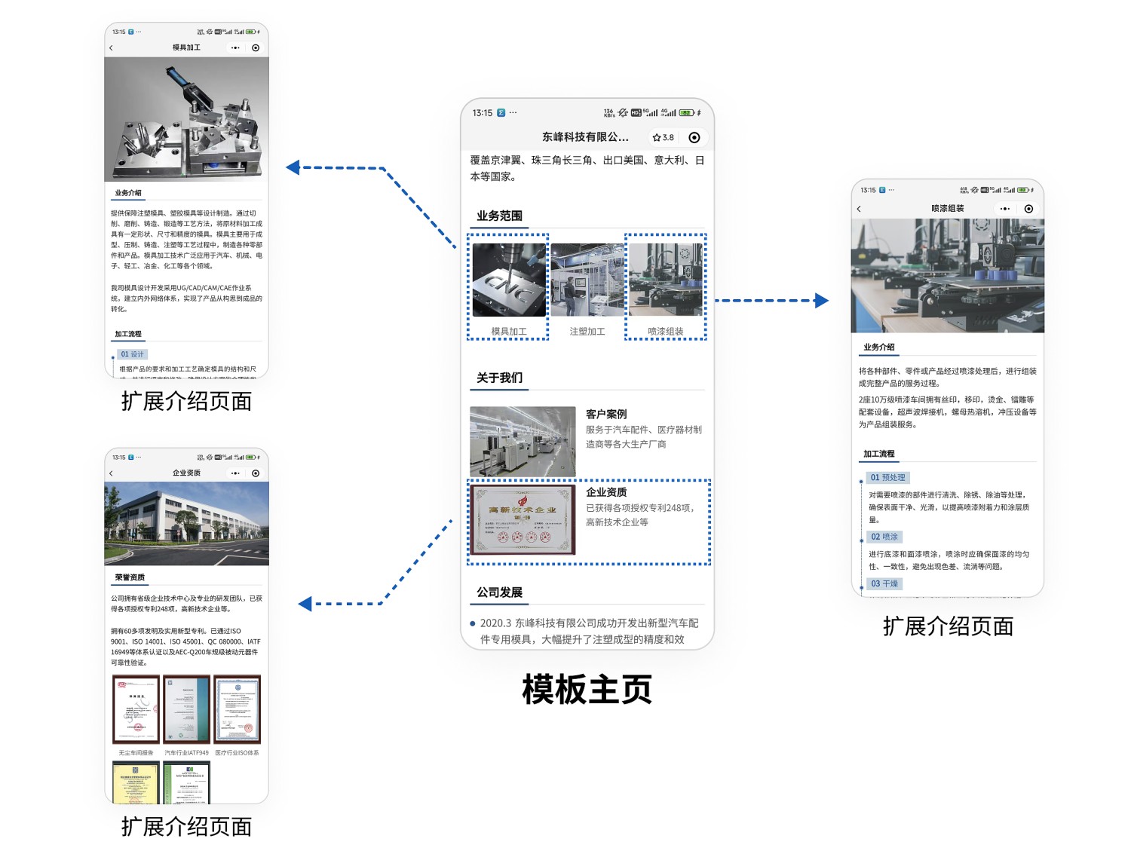Tap 企业资质 title in bottom-left phone header
The width and height of the screenshot is (1131, 851).
186,473
